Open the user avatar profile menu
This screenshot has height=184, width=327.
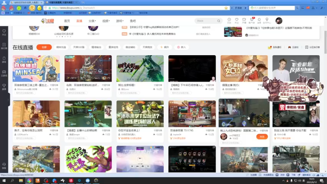pos(279,21)
